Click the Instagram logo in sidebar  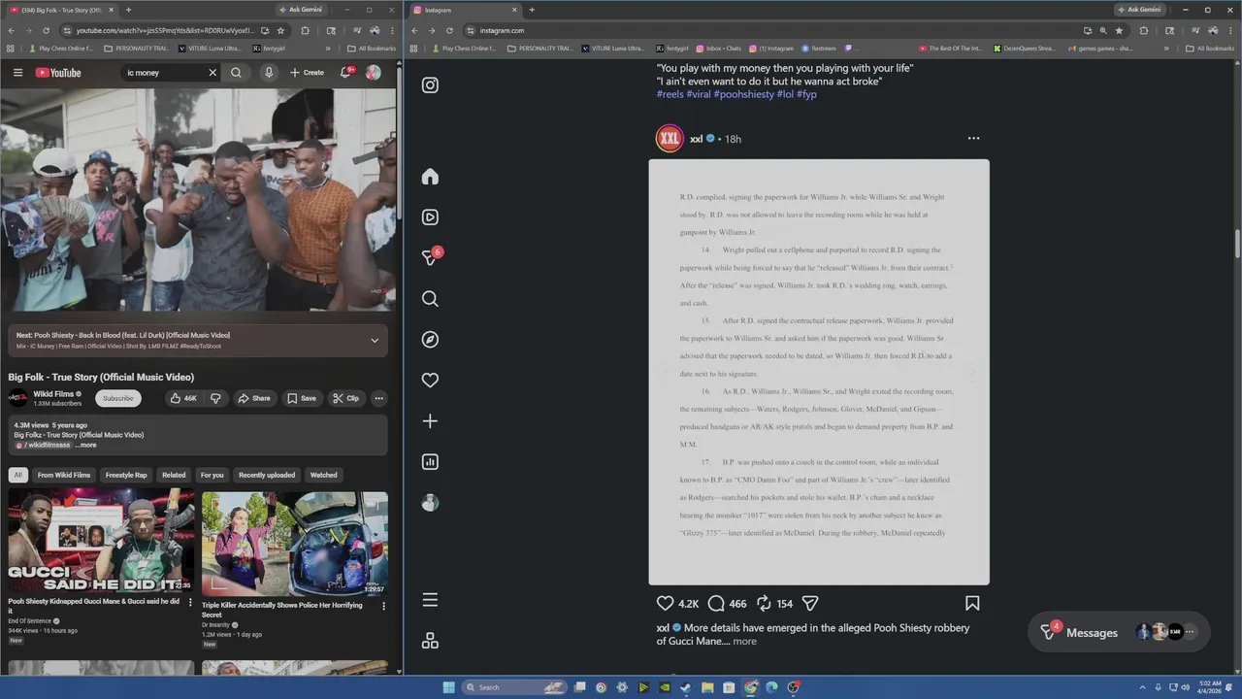click(x=430, y=85)
